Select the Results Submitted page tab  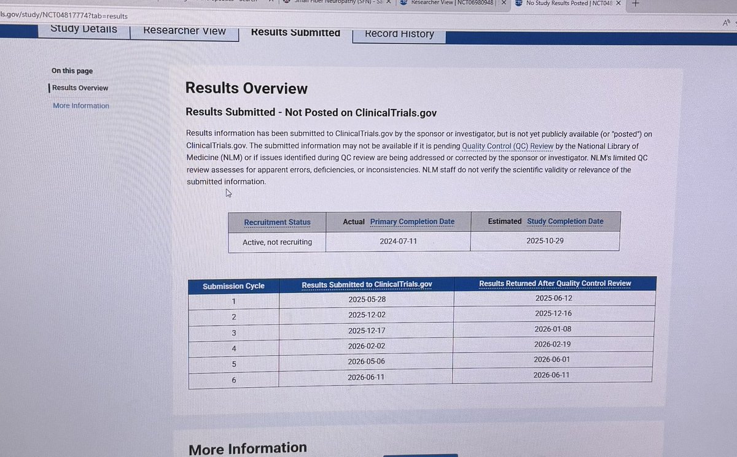click(x=295, y=33)
